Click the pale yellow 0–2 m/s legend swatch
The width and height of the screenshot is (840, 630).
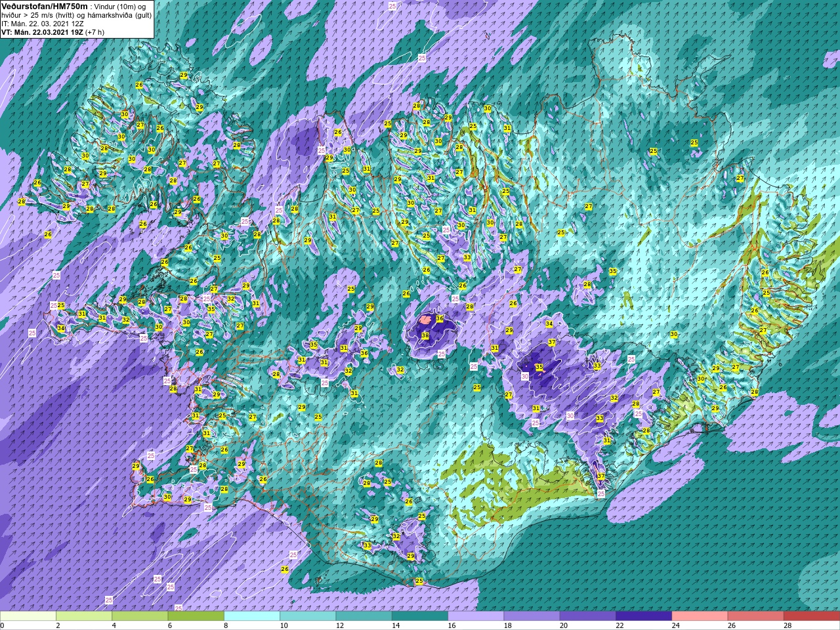(28, 616)
